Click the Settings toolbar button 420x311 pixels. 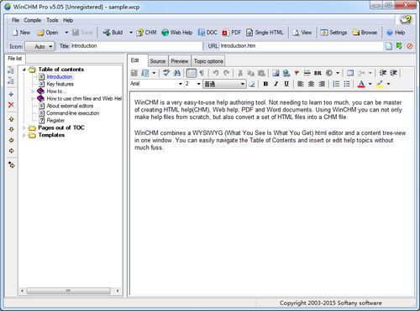pyautogui.click(x=333, y=33)
